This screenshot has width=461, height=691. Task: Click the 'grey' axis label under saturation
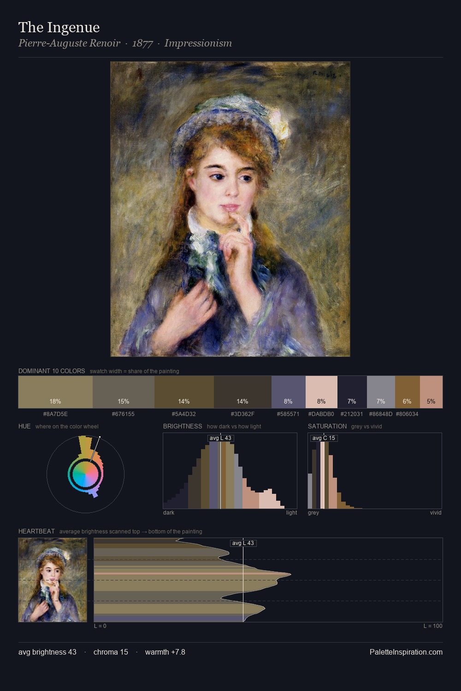[313, 513]
